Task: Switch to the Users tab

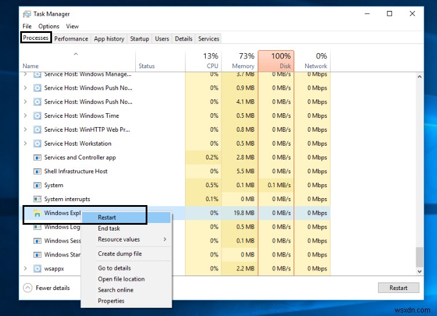Action: pos(162,39)
